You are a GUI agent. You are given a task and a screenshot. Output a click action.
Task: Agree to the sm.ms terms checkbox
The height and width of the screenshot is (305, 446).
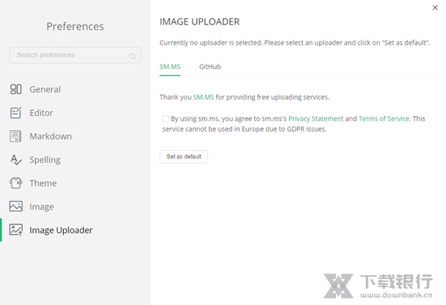click(166, 118)
